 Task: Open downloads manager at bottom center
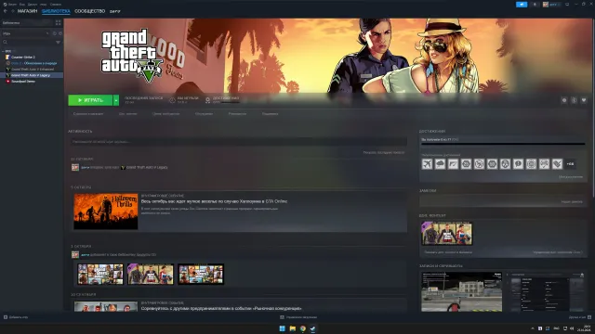(298, 317)
